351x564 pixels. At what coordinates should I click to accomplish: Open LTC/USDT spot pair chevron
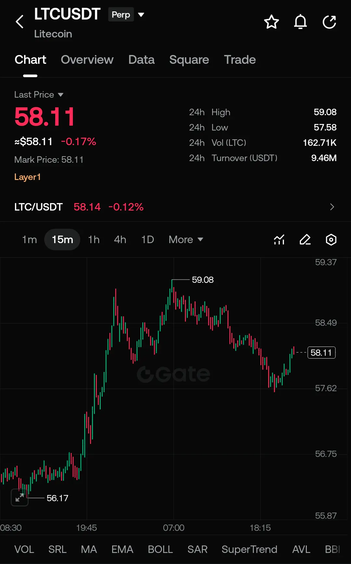click(x=332, y=207)
